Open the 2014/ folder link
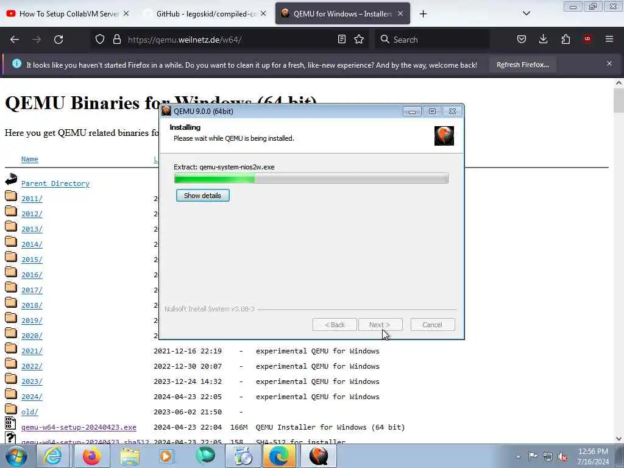Image resolution: width=624 pixels, height=468 pixels. coord(32,244)
